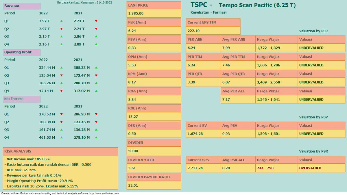
Task: Open the www.amibroker.com link in the footer
Action: pos(104,193)
